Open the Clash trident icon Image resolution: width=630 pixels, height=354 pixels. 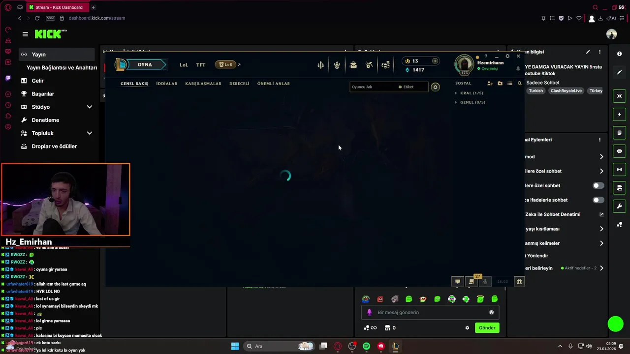(320, 64)
